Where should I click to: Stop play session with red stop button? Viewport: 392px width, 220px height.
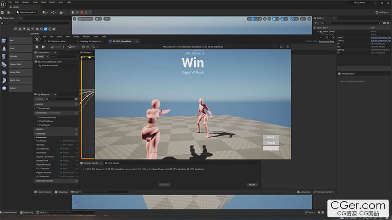click(x=82, y=12)
